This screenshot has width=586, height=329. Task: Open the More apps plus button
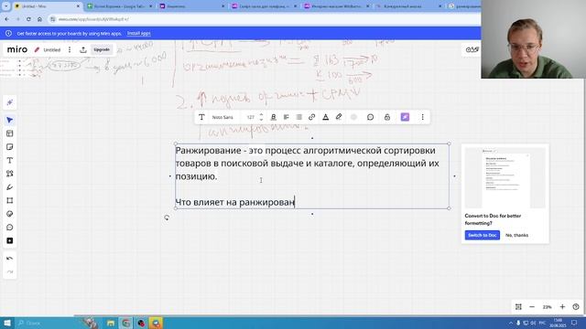pos(10,240)
